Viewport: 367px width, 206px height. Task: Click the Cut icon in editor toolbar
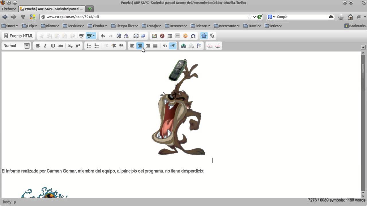42,36
